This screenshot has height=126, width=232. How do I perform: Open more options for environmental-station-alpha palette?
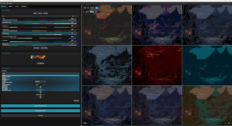[x=75, y=37]
